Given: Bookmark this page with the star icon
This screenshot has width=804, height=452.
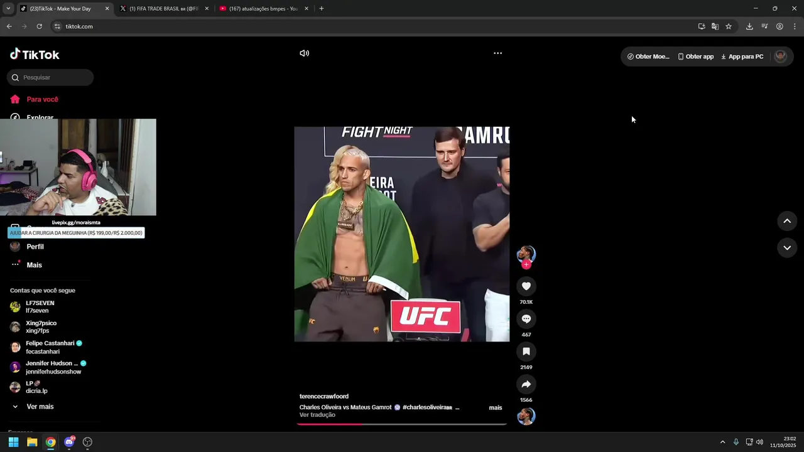Looking at the screenshot, I should [729, 26].
